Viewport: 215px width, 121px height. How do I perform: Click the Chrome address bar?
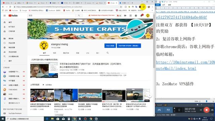pos(67,7)
